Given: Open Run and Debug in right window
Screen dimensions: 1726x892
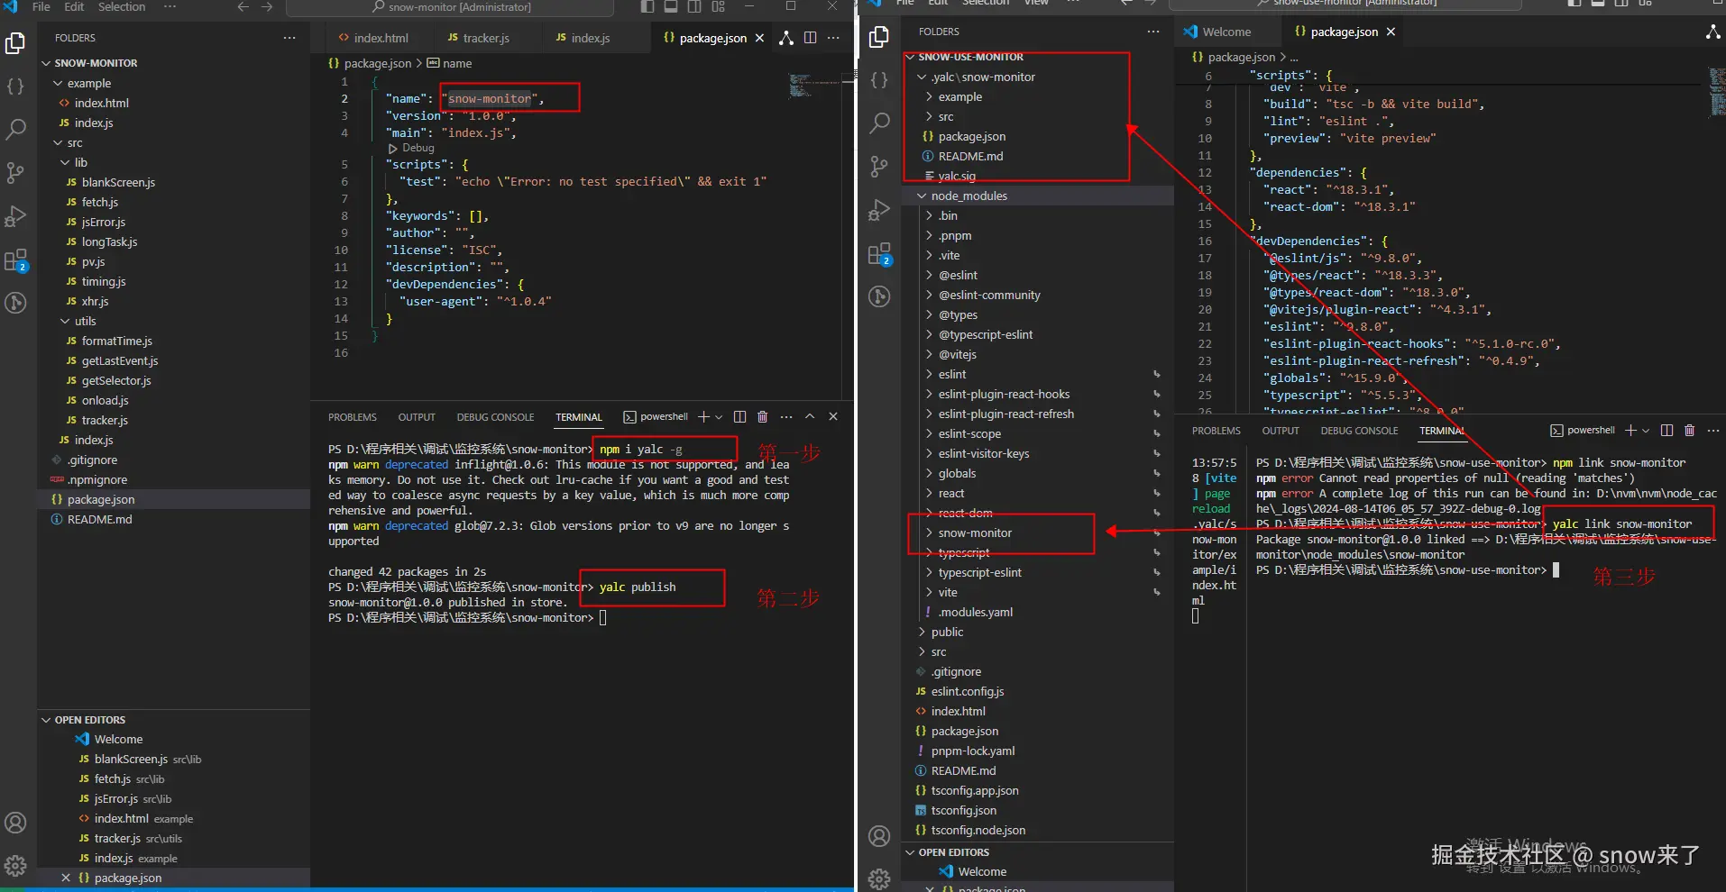Looking at the screenshot, I should pyautogui.click(x=879, y=210).
